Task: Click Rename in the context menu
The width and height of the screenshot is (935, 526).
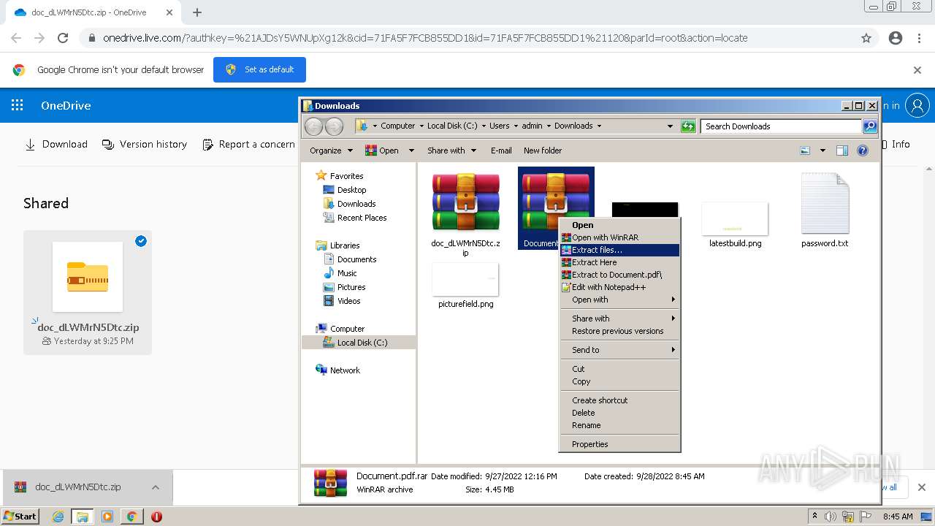Action: pyautogui.click(x=619, y=425)
